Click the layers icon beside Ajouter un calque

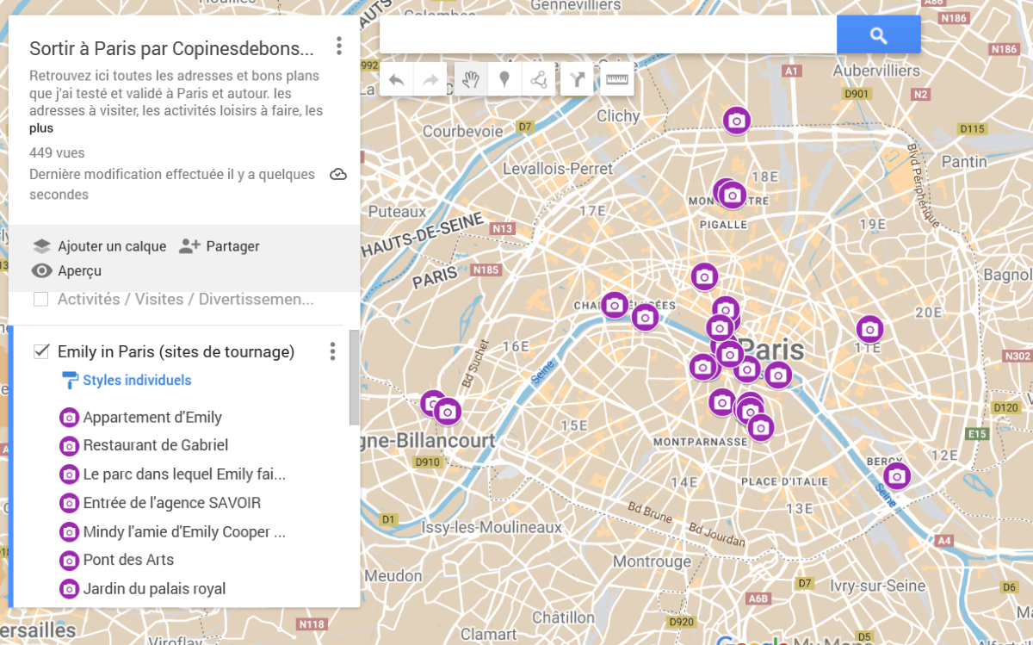coord(42,246)
